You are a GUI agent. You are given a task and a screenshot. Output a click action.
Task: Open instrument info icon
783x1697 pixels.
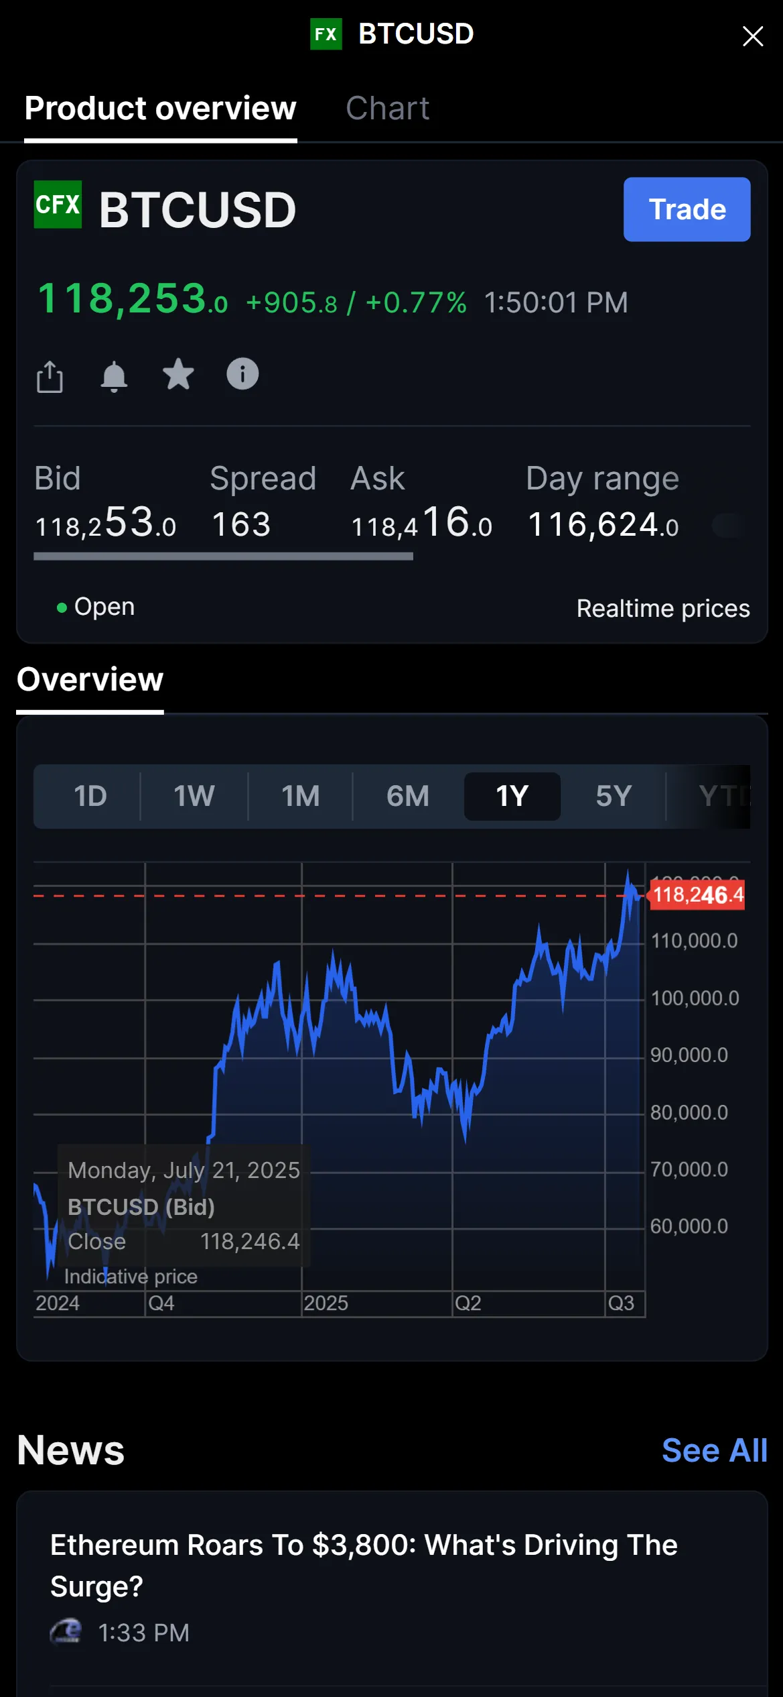coord(242,374)
